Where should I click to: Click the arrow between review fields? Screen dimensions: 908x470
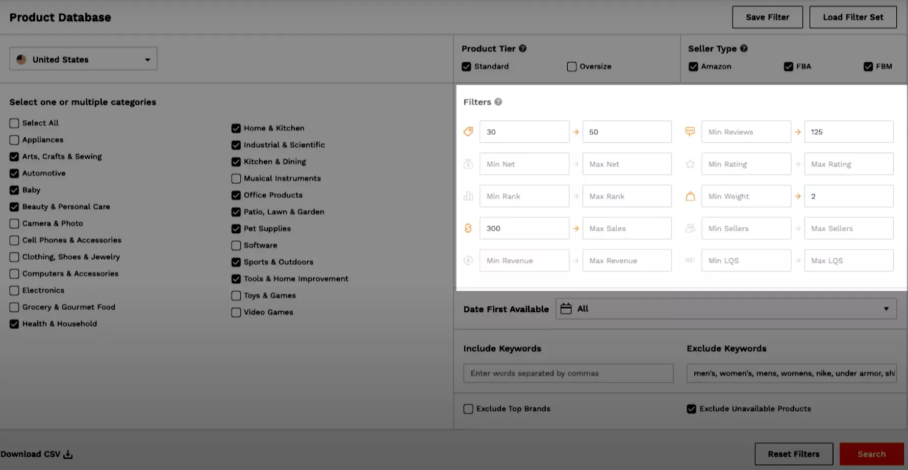point(798,132)
